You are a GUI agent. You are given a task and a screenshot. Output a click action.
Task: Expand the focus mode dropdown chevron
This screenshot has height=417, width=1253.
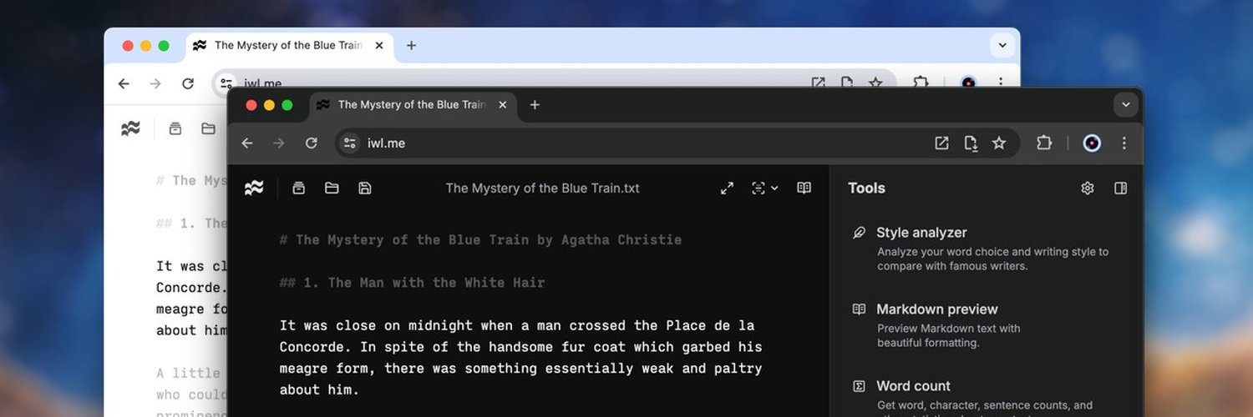774,188
